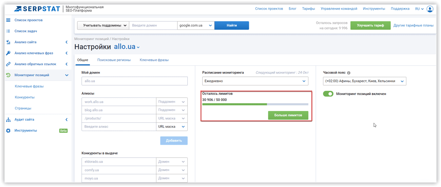
Task: Open the URL маска dropdown beside Введите алиас
Action: 172,126
